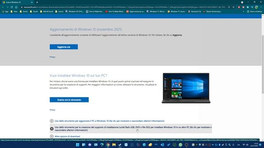This screenshot has height=148, width=264.
Task: Go to the browser home page
Action: coord(16,7)
